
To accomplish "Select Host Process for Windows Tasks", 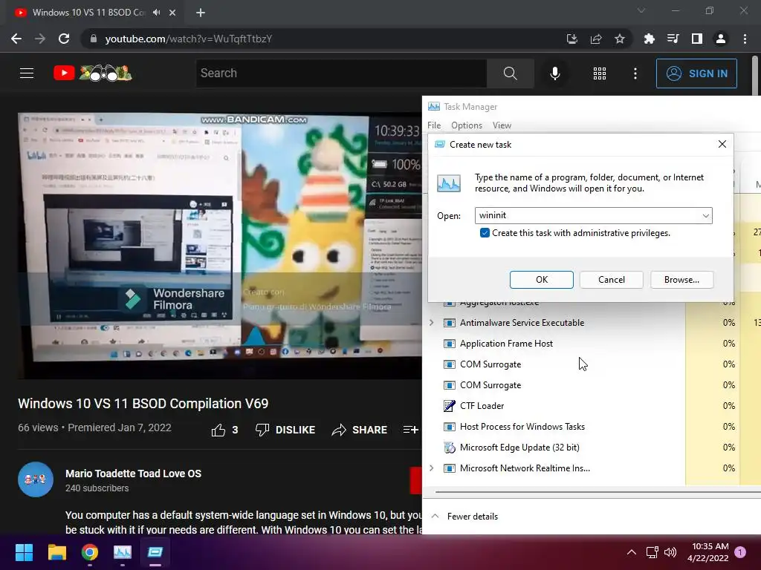I will tap(522, 427).
